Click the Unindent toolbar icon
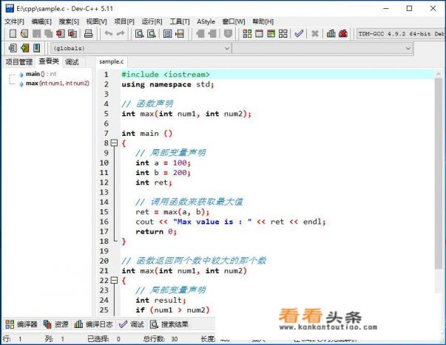This screenshot has height=345, width=446. point(212,33)
